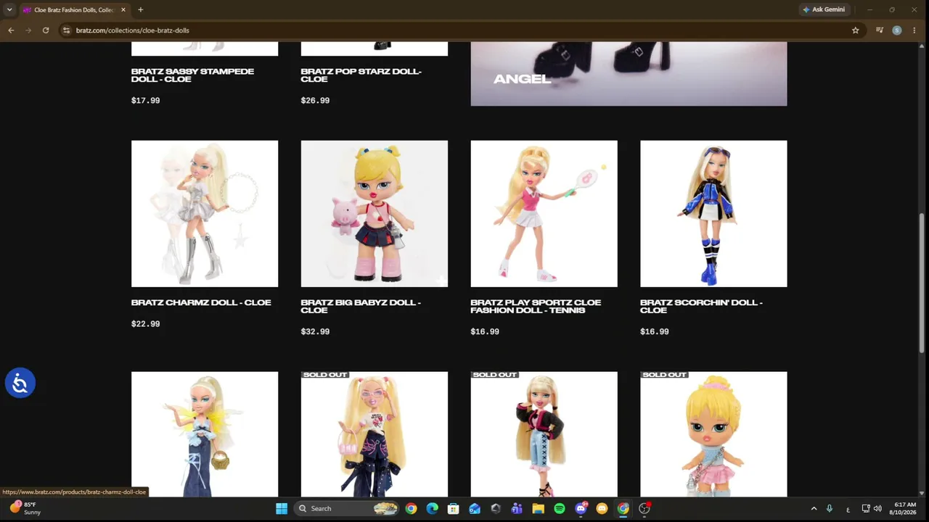Open Chrome's three-dot menu
929x522 pixels.
coord(914,30)
